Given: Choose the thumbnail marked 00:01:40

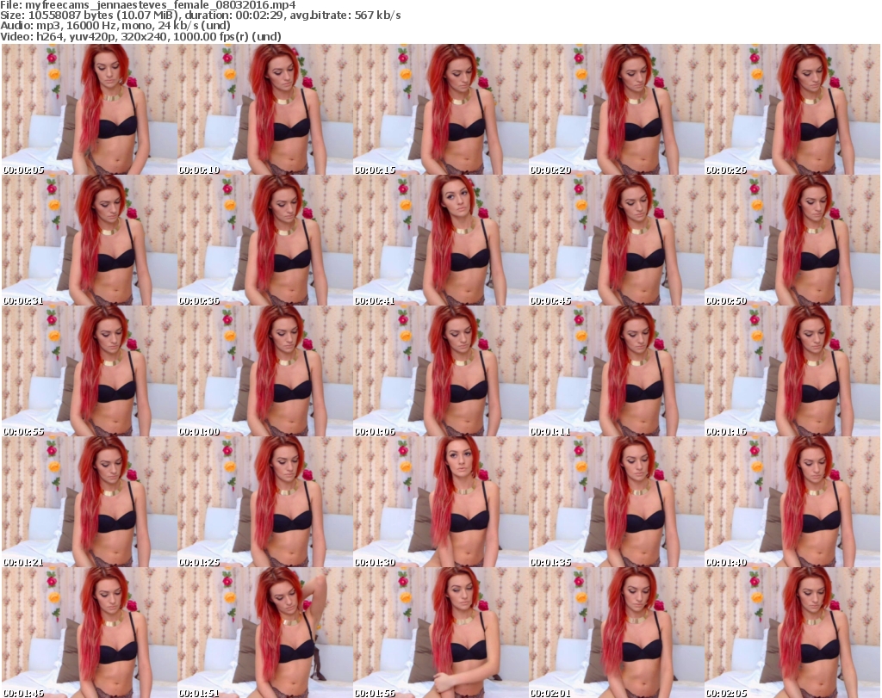Looking at the screenshot, I should [792, 503].
